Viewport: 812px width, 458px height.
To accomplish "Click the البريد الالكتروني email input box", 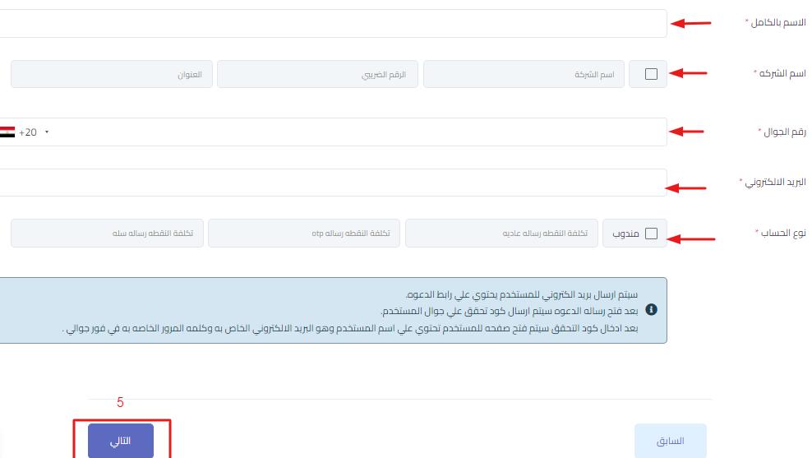I will (x=329, y=183).
